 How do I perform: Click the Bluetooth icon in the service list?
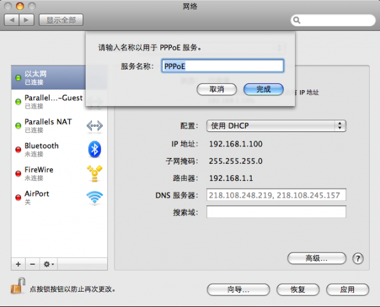(95, 149)
